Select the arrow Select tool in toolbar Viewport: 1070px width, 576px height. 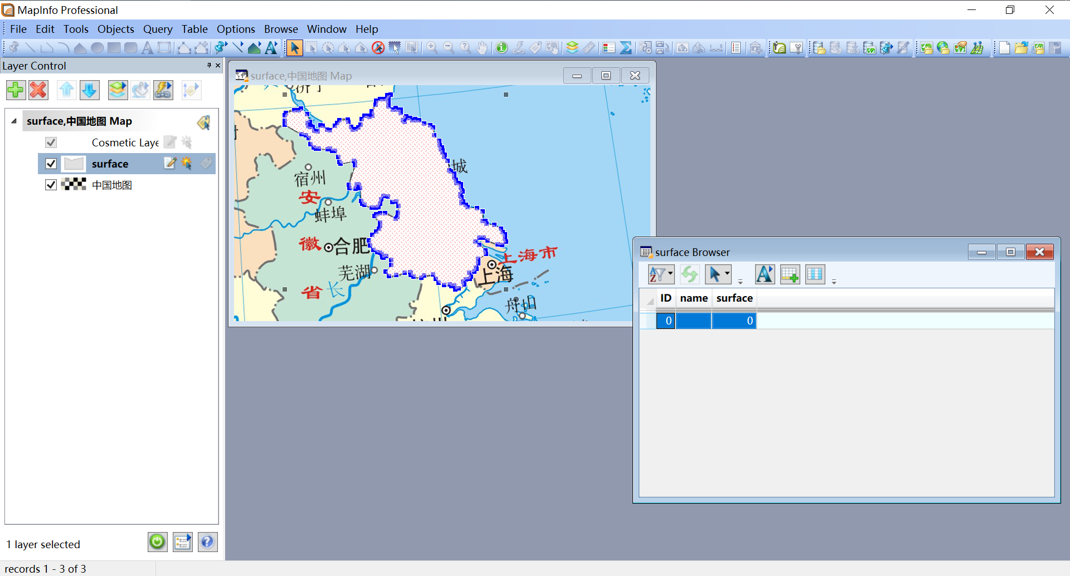(294, 48)
